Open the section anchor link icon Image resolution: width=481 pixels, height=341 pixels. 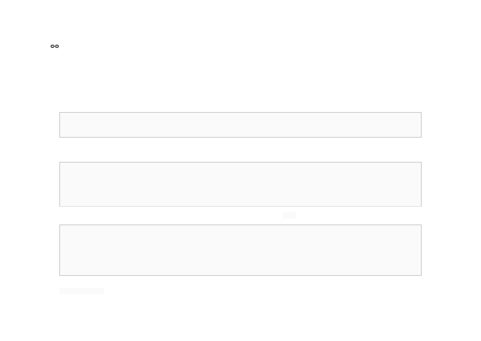(55, 46)
